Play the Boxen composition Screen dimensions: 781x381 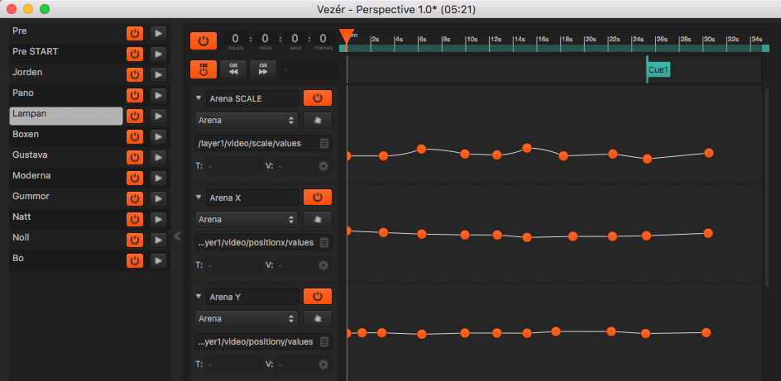[x=158, y=137]
